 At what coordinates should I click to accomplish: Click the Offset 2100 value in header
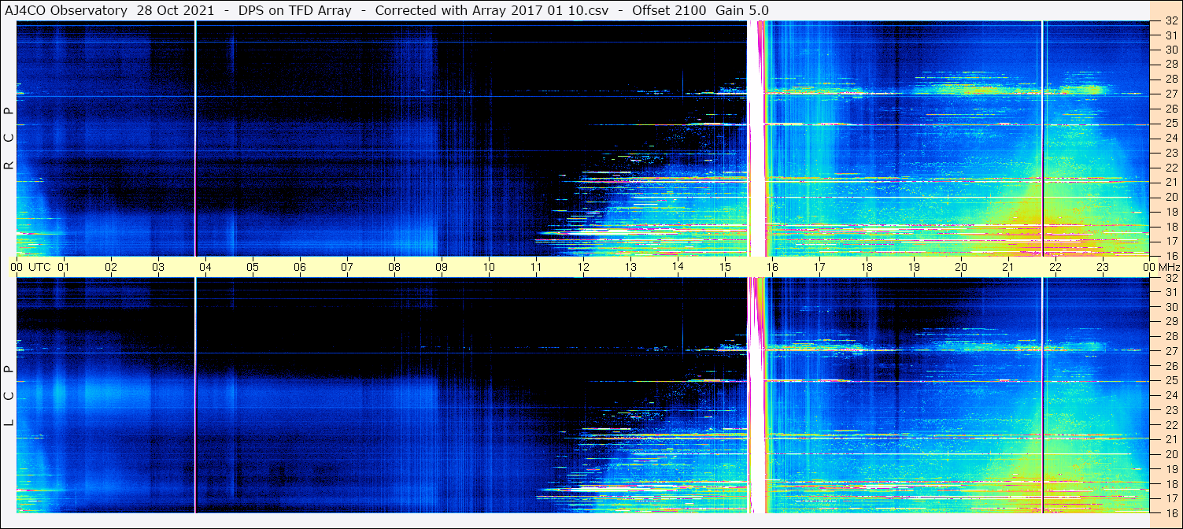pyautogui.click(x=669, y=10)
